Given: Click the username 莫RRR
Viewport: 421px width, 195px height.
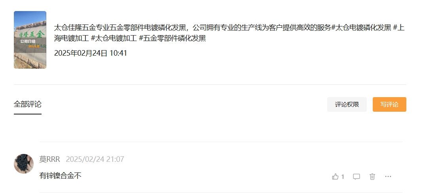Looking at the screenshot, I should point(50,159).
